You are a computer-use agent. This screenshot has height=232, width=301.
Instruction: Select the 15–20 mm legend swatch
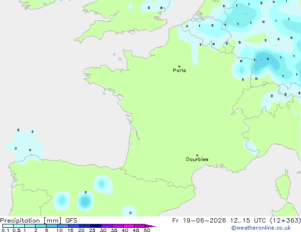(x=74, y=226)
